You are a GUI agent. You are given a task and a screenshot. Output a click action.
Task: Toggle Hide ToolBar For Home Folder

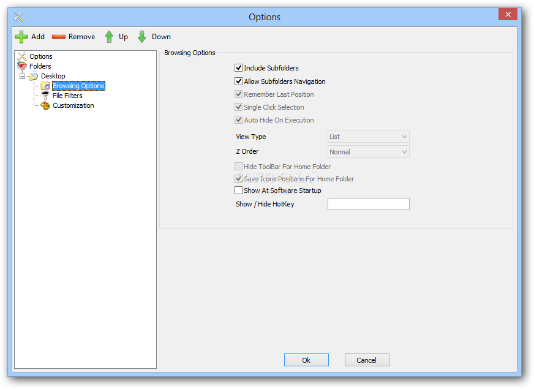238,166
